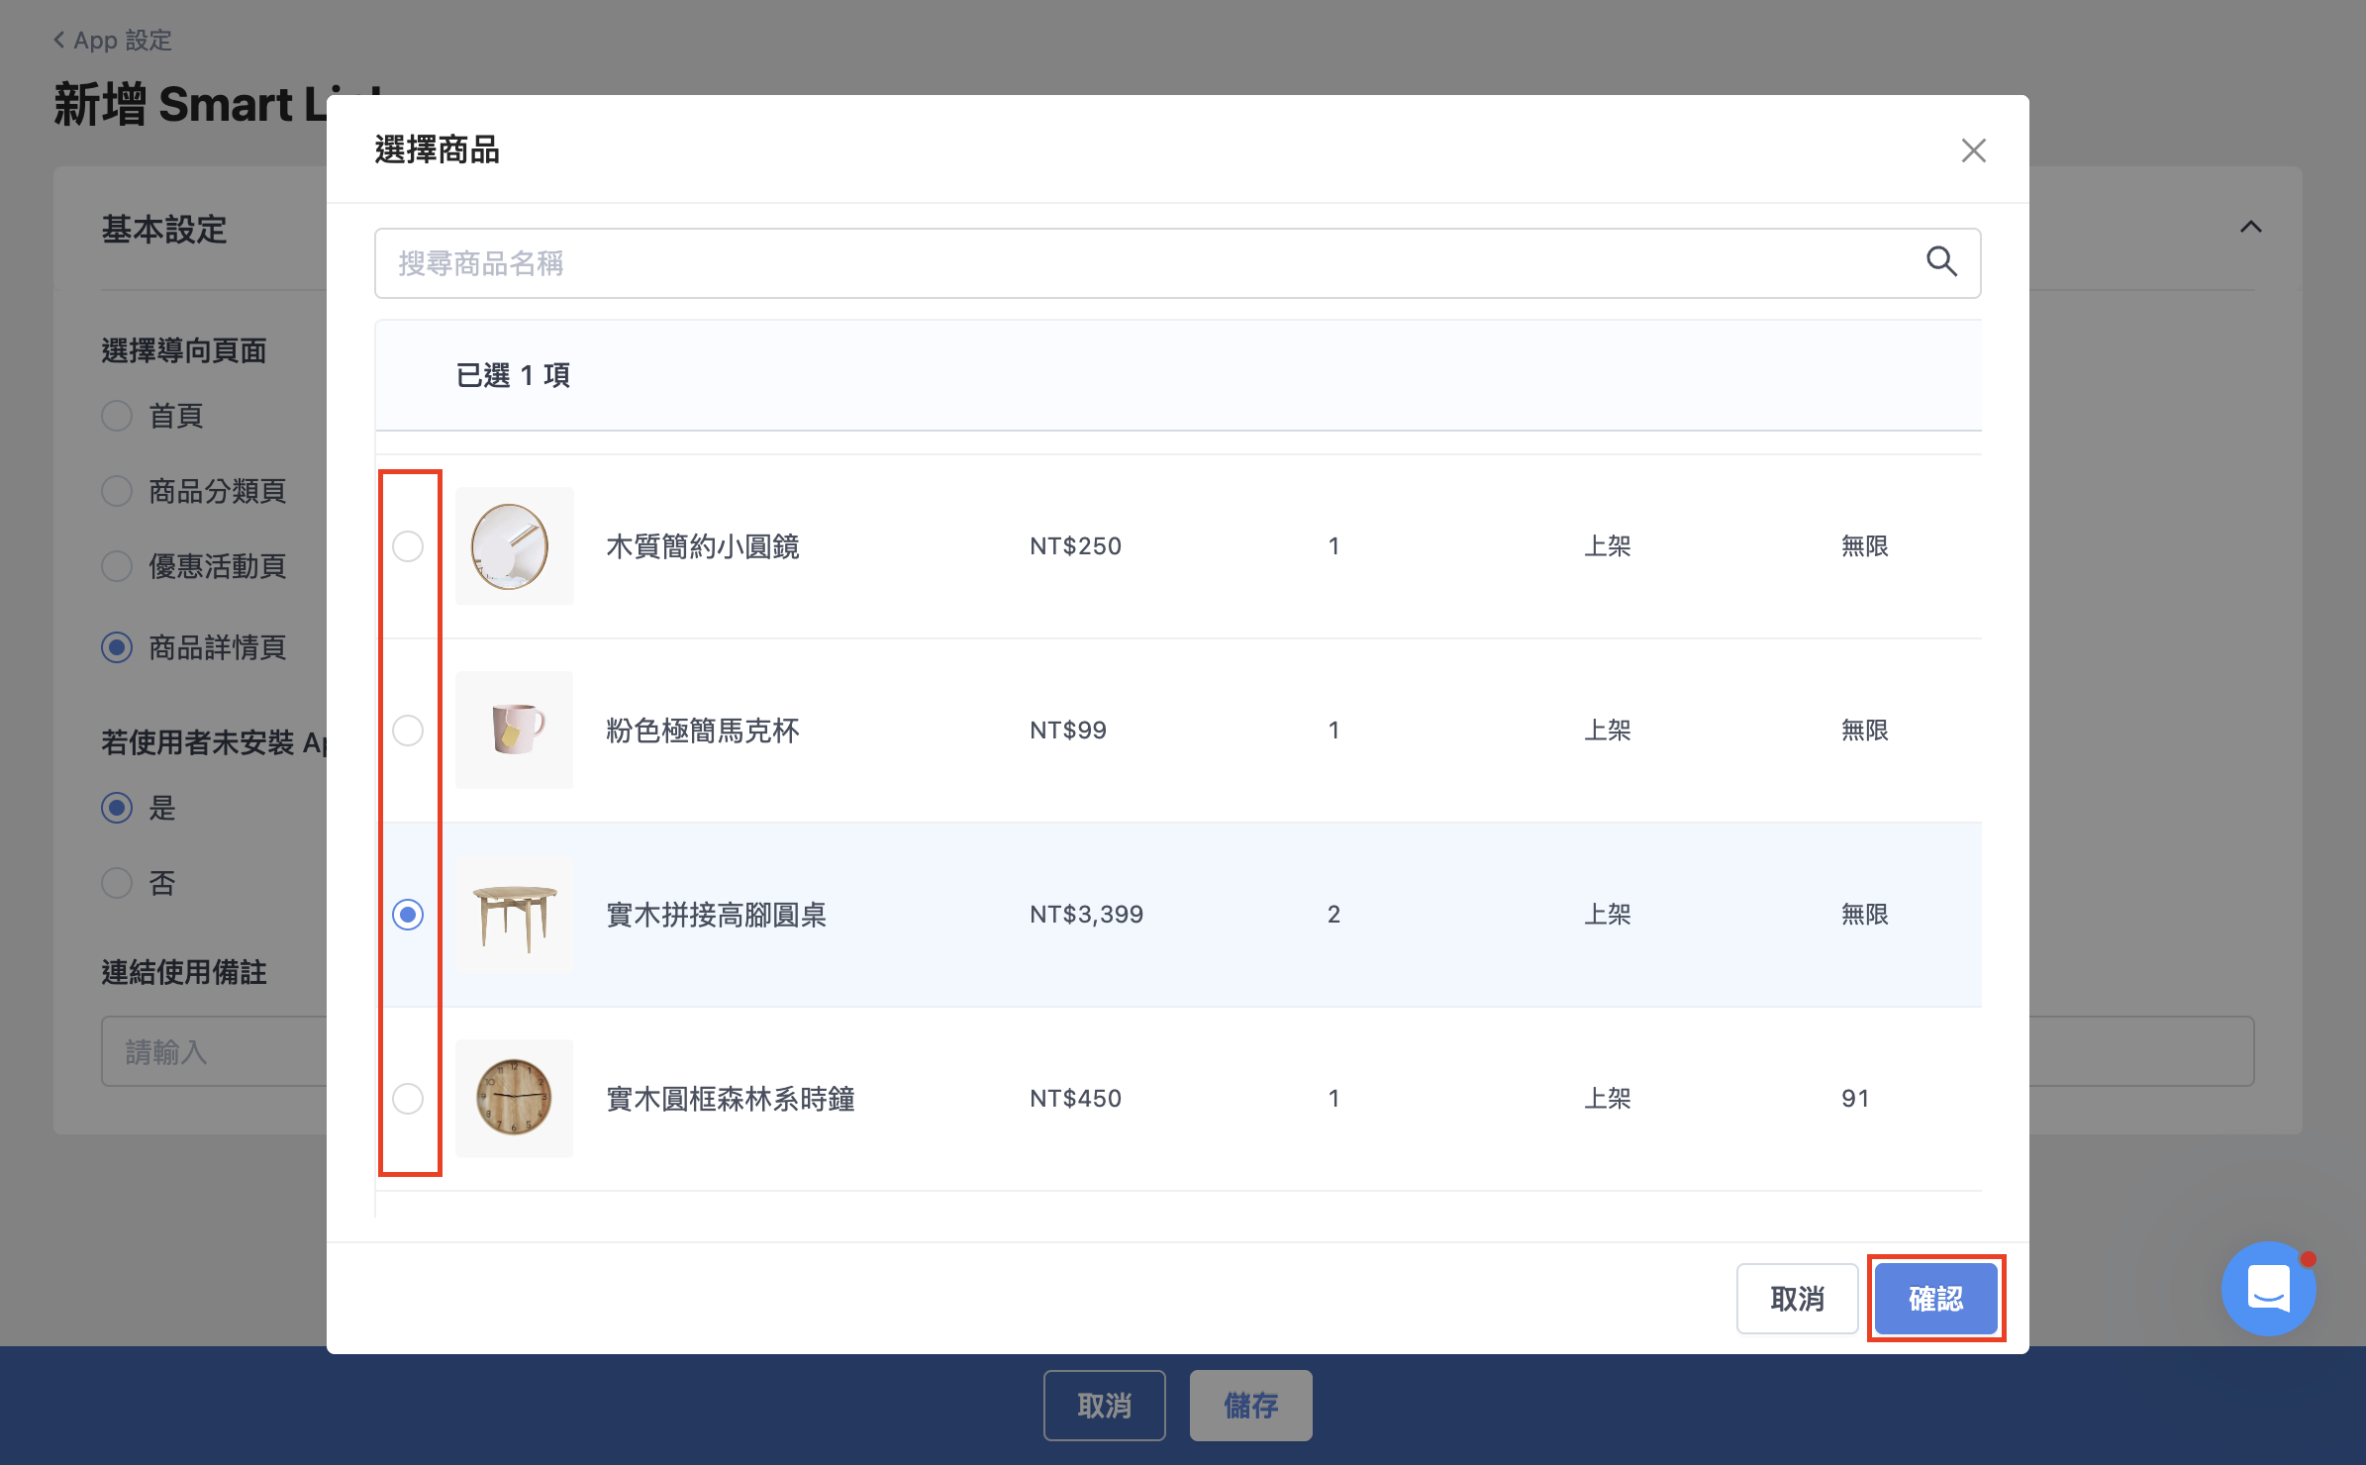Choose the 商品分類頁 radio option
This screenshot has width=2366, height=1465.
(117, 491)
